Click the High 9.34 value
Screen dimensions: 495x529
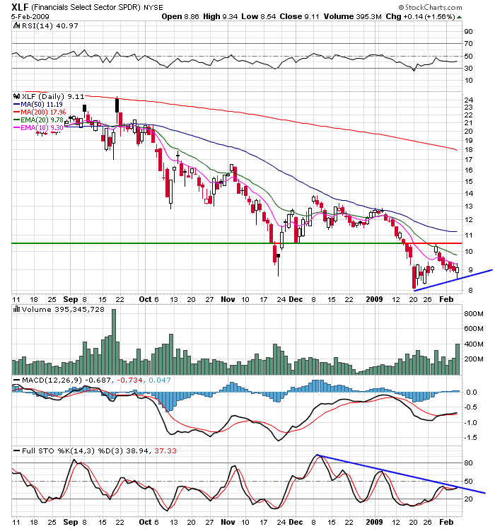click(x=221, y=16)
